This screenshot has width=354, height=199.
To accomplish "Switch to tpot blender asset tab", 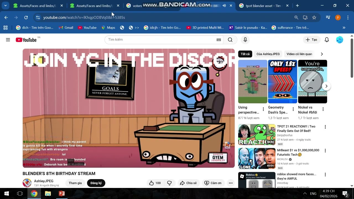I will (264, 6).
